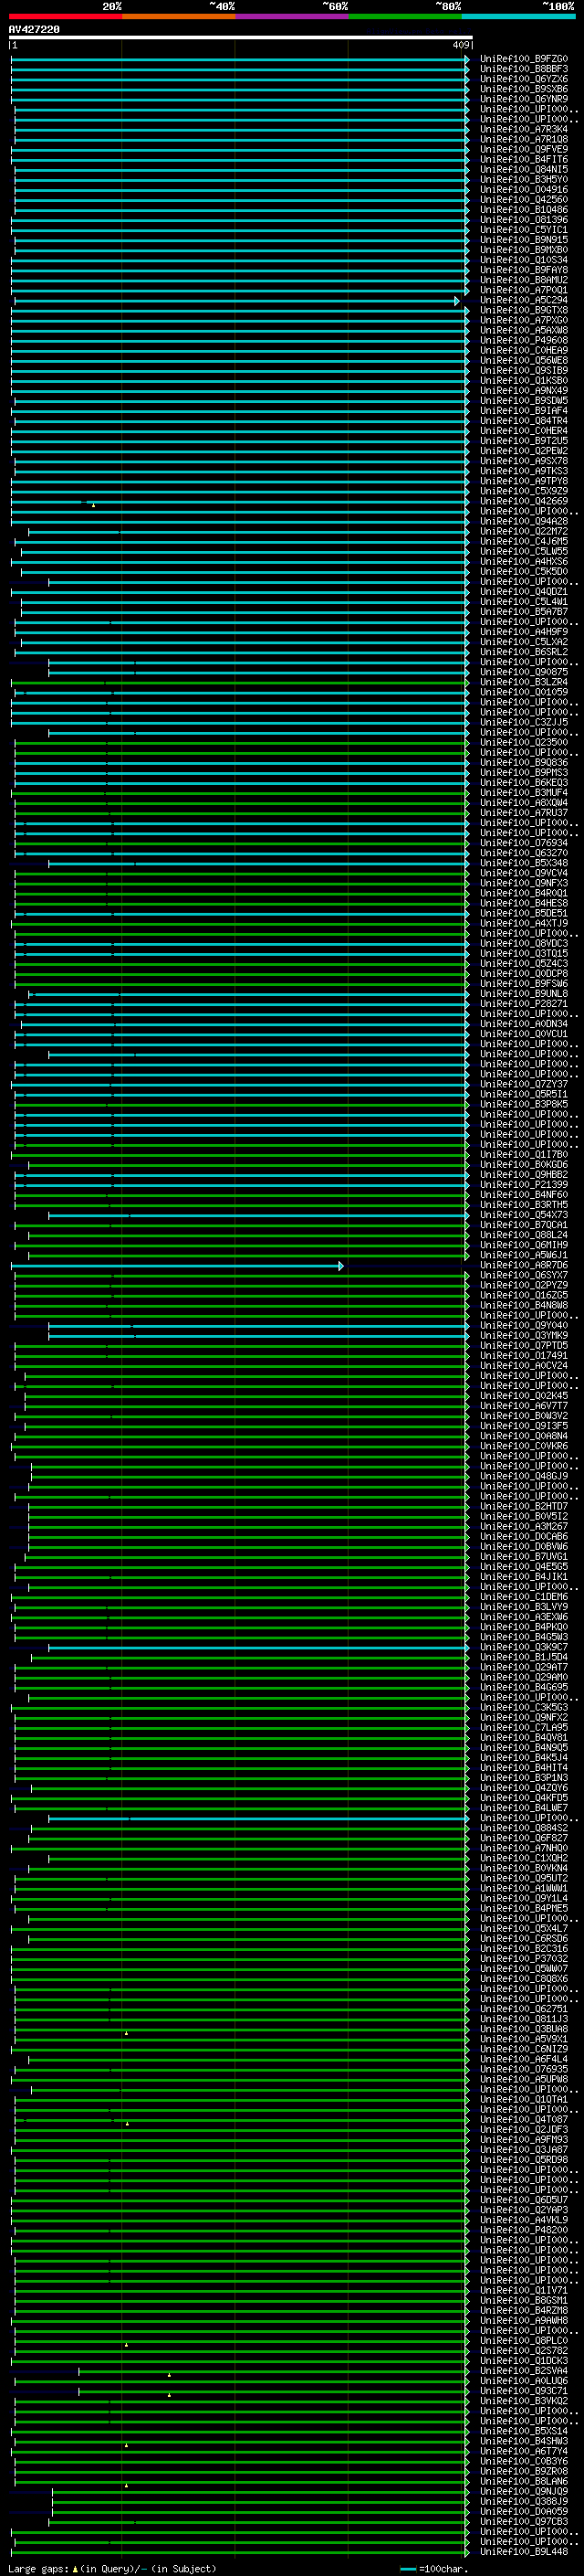Select hit label UniRef100_B9IAF4
This screenshot has height=2576, width=584.
pyautogui.click(x=524, y=411)
